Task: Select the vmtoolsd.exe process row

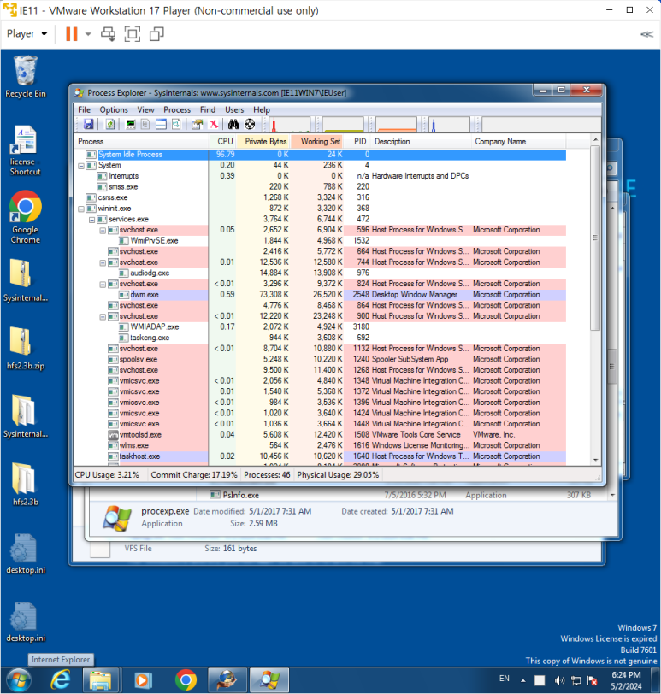Action: click(x=320, y=435)
